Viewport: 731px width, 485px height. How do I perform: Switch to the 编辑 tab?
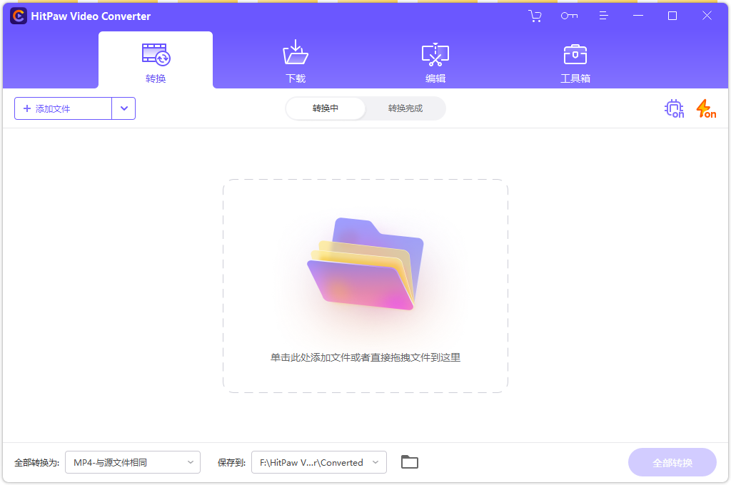click(x=435, y=62)
